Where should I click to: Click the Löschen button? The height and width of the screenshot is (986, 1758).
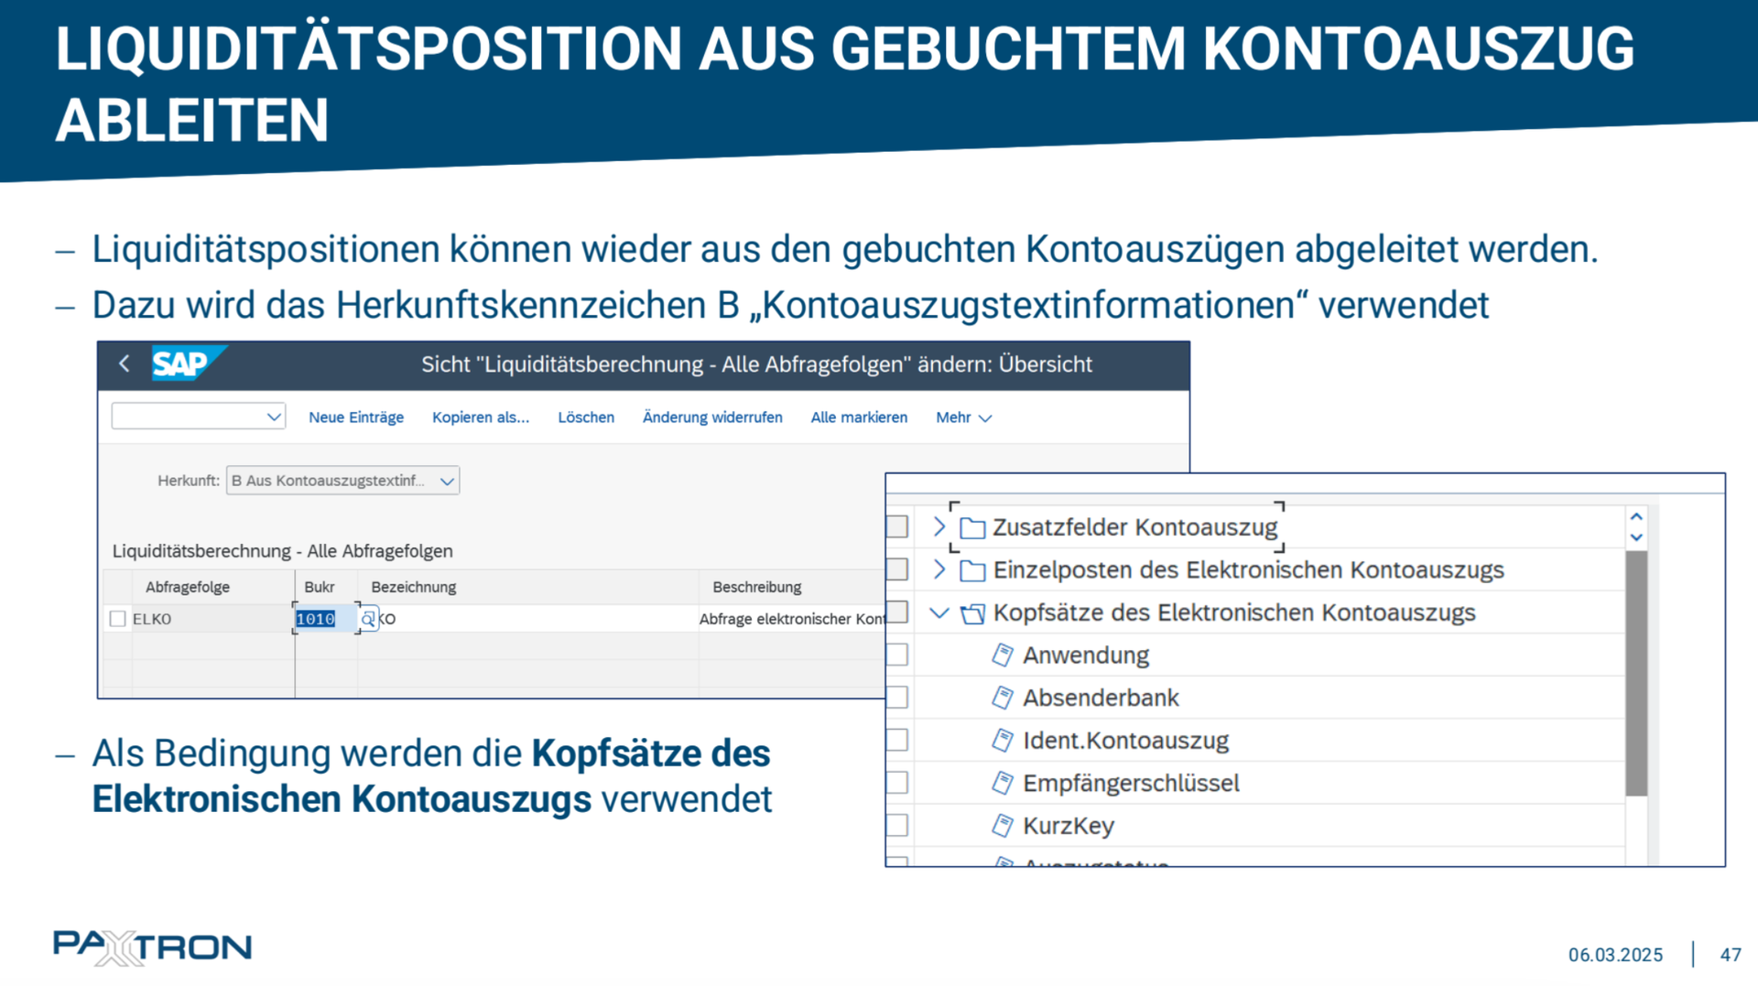coord(586,418)
